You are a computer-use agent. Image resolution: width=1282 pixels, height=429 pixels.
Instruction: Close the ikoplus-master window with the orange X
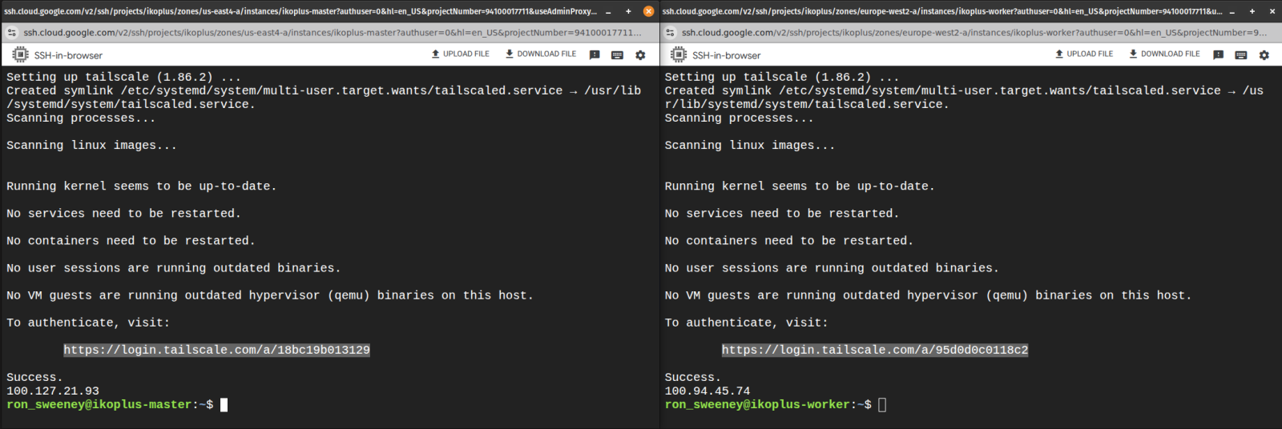pos(648,11)
